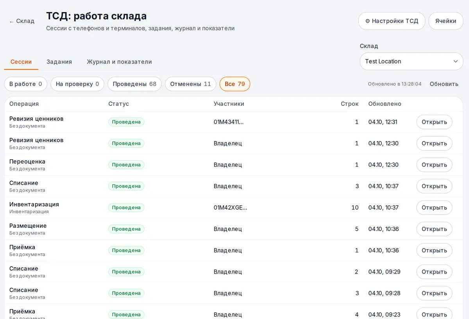
Task: Click the Строк column header
Action: [x=349, y=104]
